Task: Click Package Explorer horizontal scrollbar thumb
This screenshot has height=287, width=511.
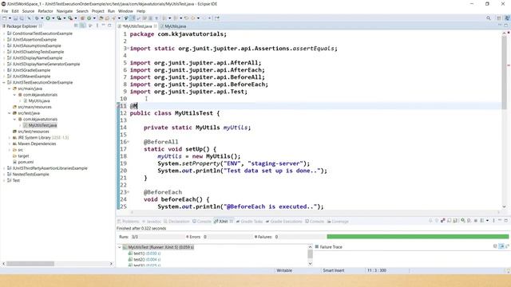Action: 30,264
